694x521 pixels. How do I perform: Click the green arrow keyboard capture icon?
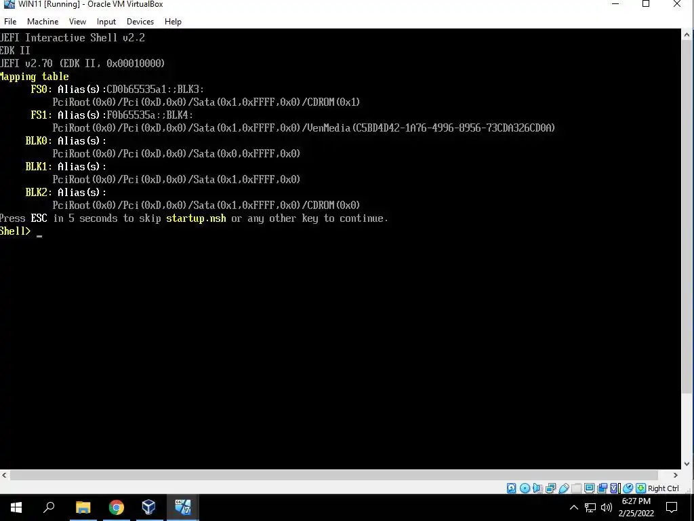(640, 488)
